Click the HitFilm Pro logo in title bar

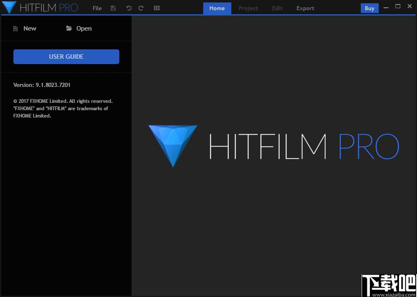coord(40,7)
